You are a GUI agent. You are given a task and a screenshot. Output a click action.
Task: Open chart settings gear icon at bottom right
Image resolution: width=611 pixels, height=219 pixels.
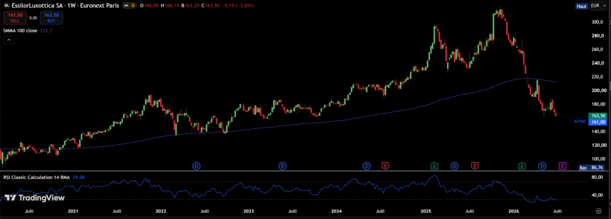(x=599, y=211)
